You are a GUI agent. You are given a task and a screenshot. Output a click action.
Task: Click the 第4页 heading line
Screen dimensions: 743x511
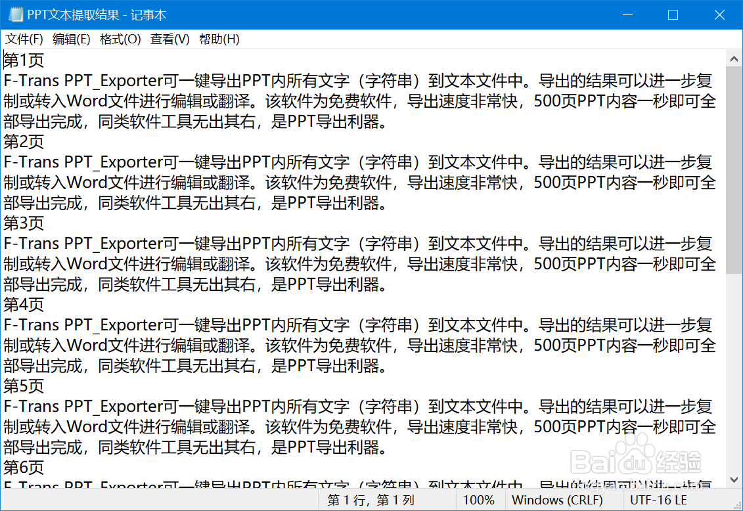[24, 305]
